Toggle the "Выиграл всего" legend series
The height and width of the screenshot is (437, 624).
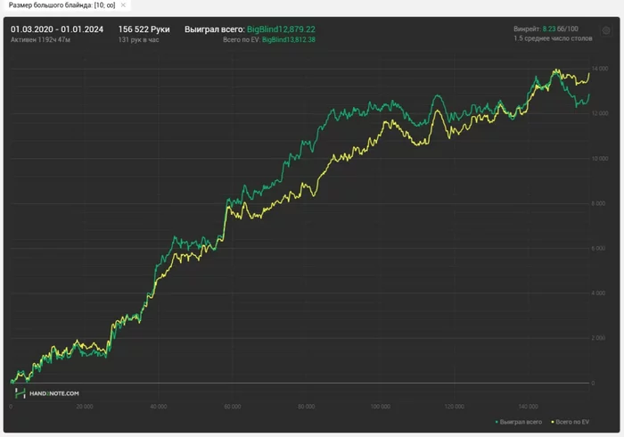(x=521, y=422)
